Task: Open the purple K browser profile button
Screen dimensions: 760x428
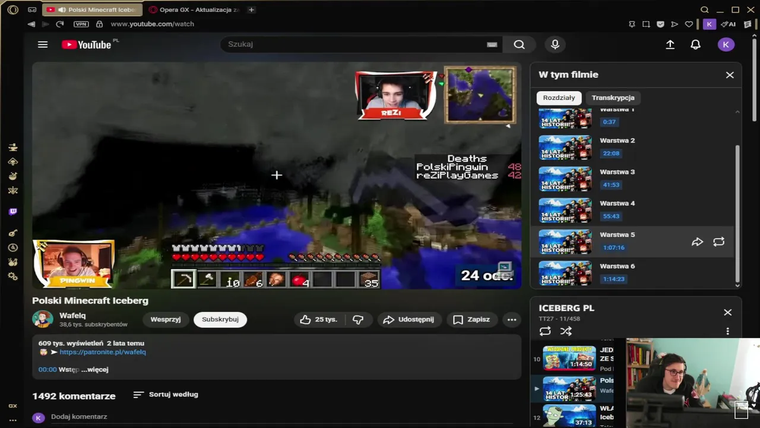Action: pyautogui.click(x=709, y=24)
